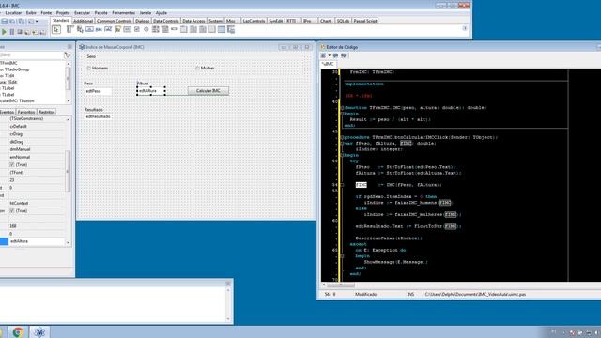The image size is (601, 338).
Task: Pick the TRadioGroup component from the palette
Action: pyautogui.click(x=193, y=29)
